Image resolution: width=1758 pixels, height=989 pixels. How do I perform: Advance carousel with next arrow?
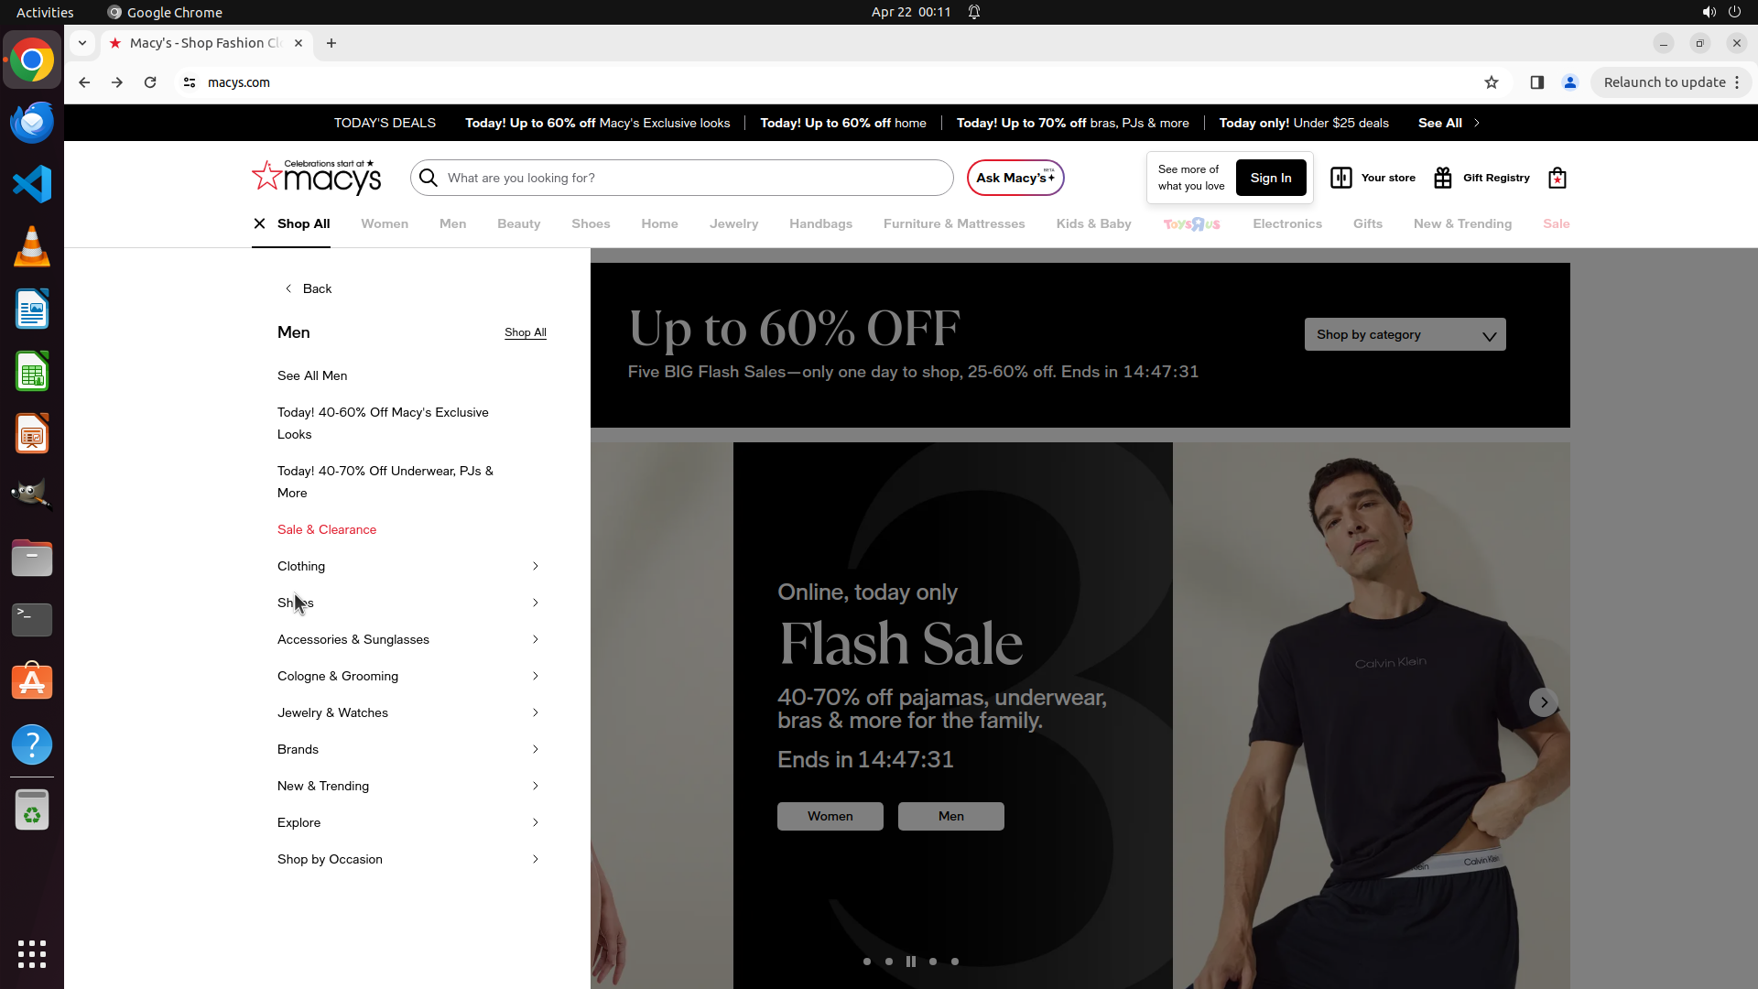(1544, 702)
